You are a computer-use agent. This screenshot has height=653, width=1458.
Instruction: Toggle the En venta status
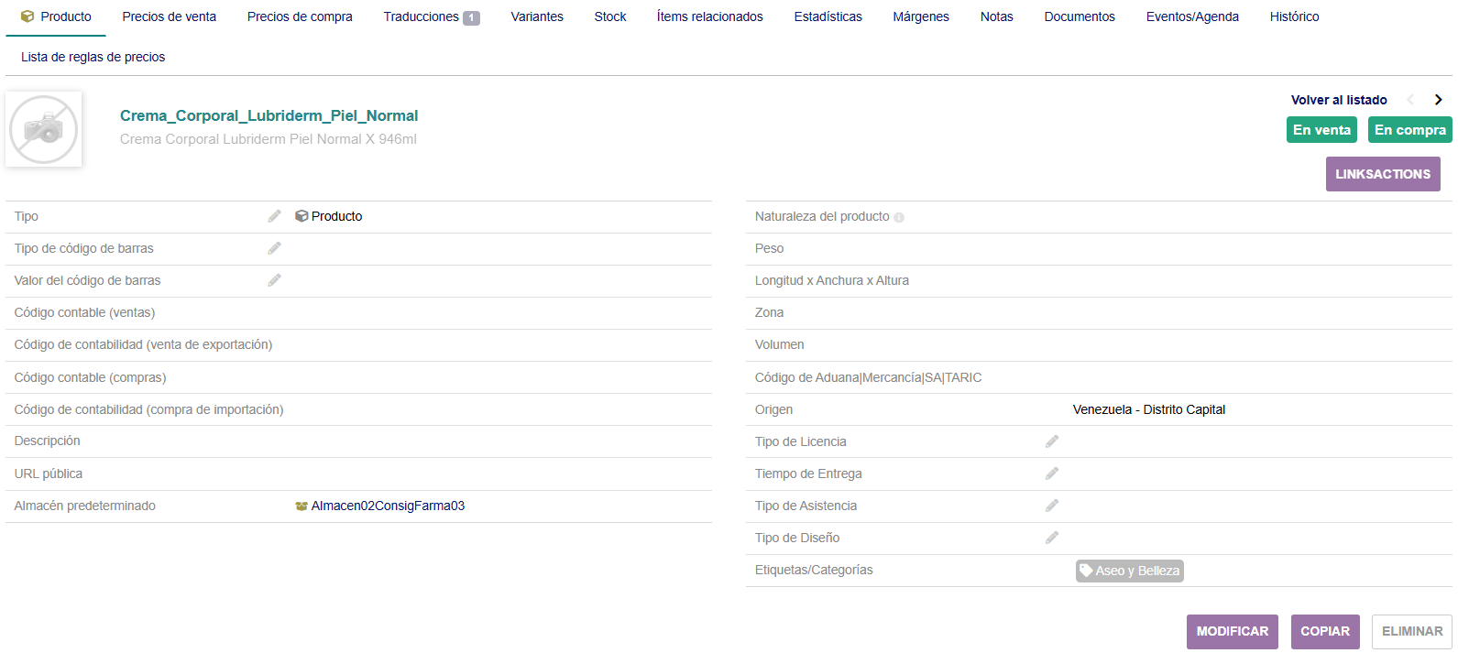(1321, 130)
